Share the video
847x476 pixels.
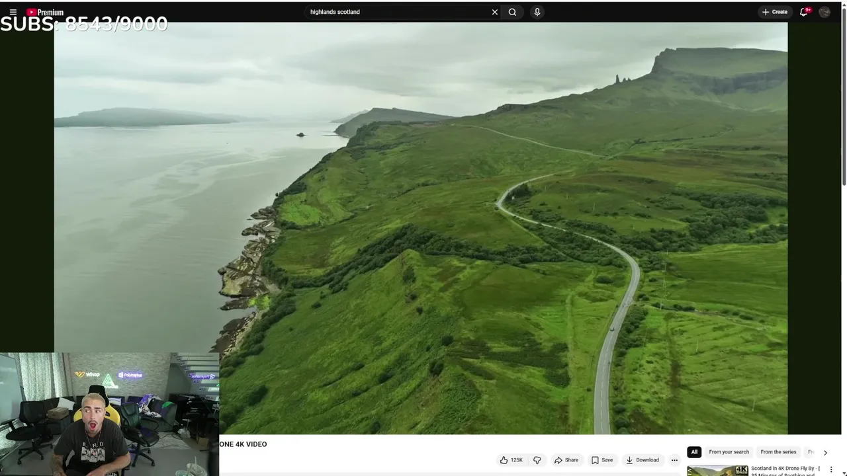(566, 460)
